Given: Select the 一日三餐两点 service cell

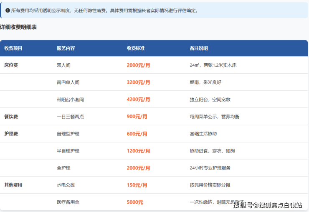Looking at the screenshot, I should (70, 117).
